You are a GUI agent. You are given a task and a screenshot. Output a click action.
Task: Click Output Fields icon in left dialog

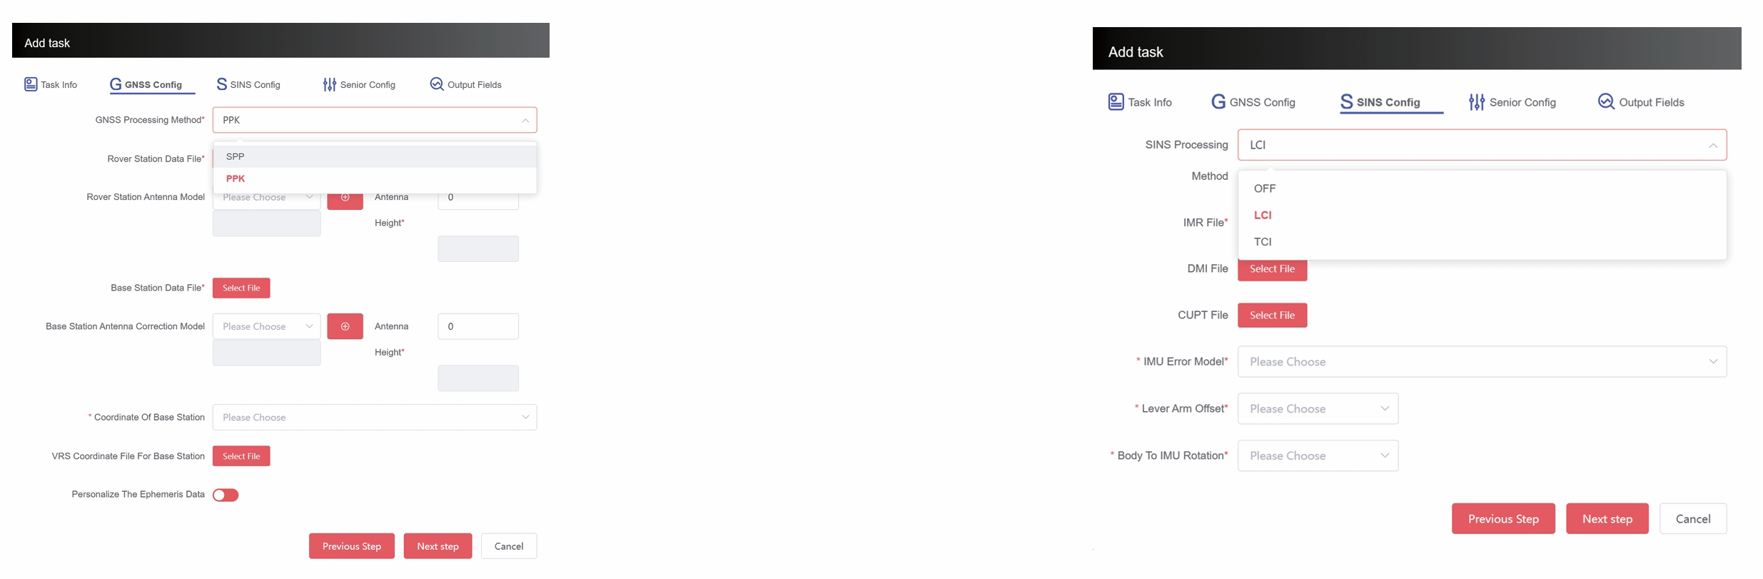[x=437, y=84]
